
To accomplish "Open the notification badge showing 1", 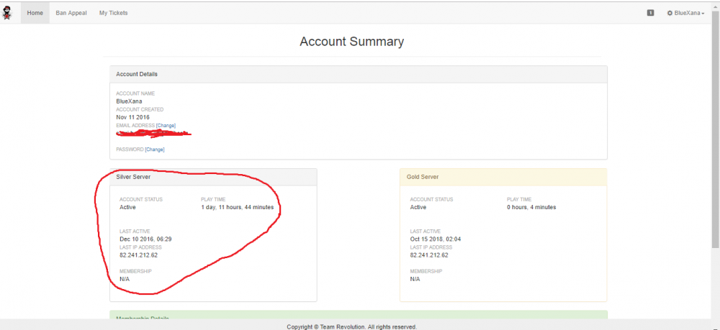I will coord(651,13).
